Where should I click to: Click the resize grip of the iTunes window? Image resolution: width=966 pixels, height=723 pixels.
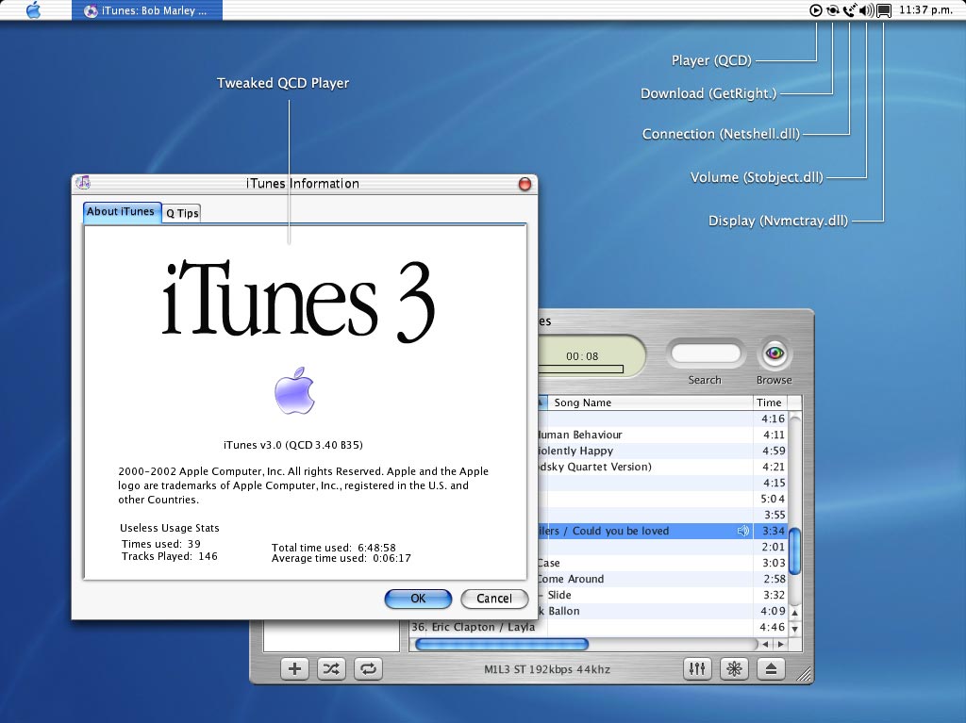coord(804,674)
